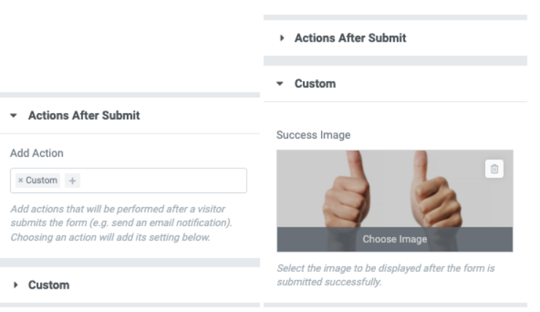Click the italic help text below success image
The image size is (540, 312).
(x=386, y=275)
